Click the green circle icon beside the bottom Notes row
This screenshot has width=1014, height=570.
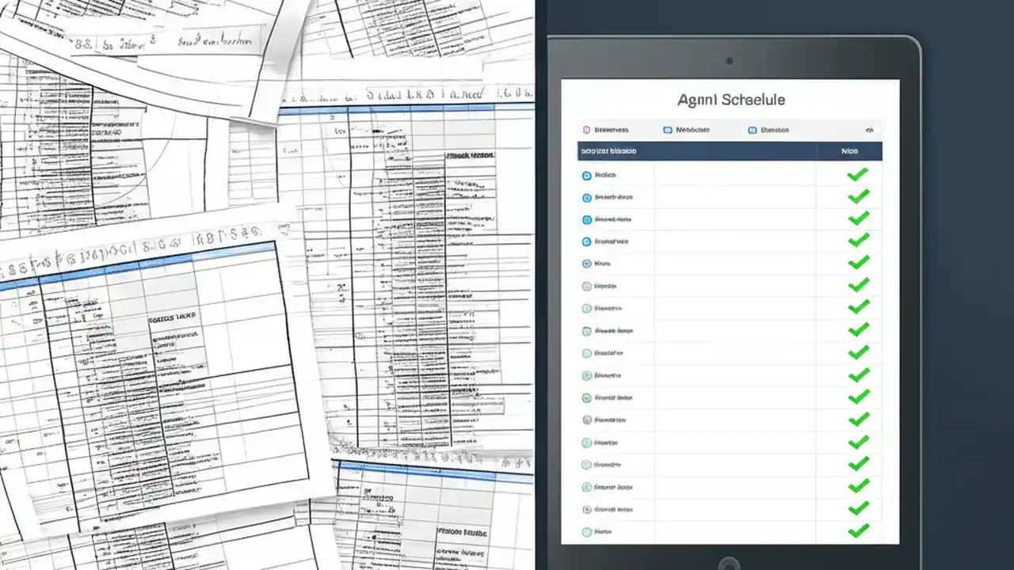pos(586,531)
